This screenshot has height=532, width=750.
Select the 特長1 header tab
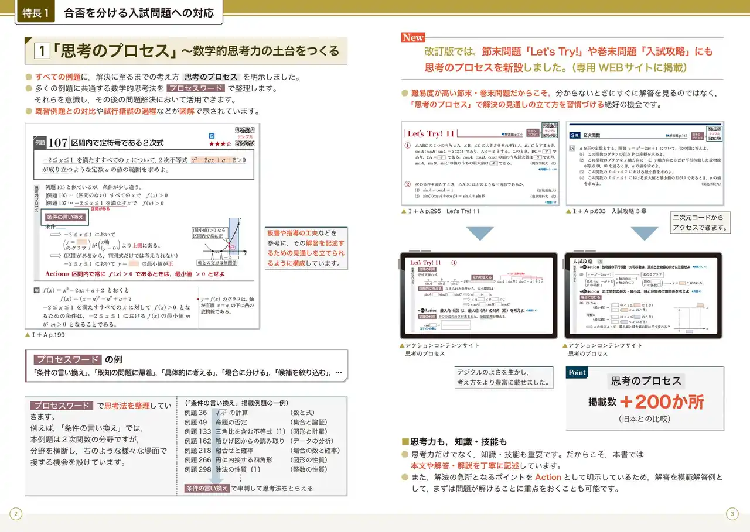(36, 13)
